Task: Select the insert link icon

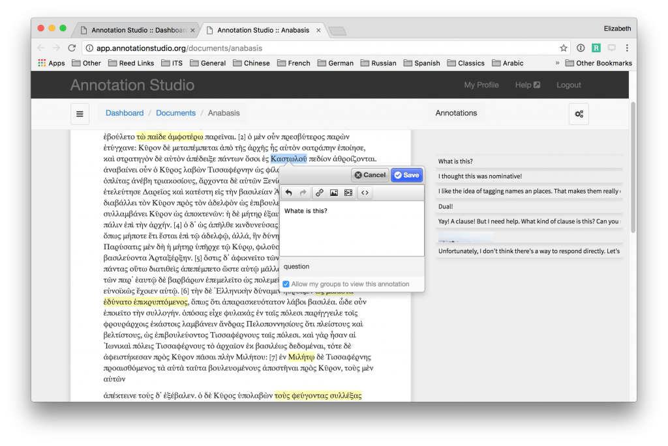Action: [x=320, y=192]
